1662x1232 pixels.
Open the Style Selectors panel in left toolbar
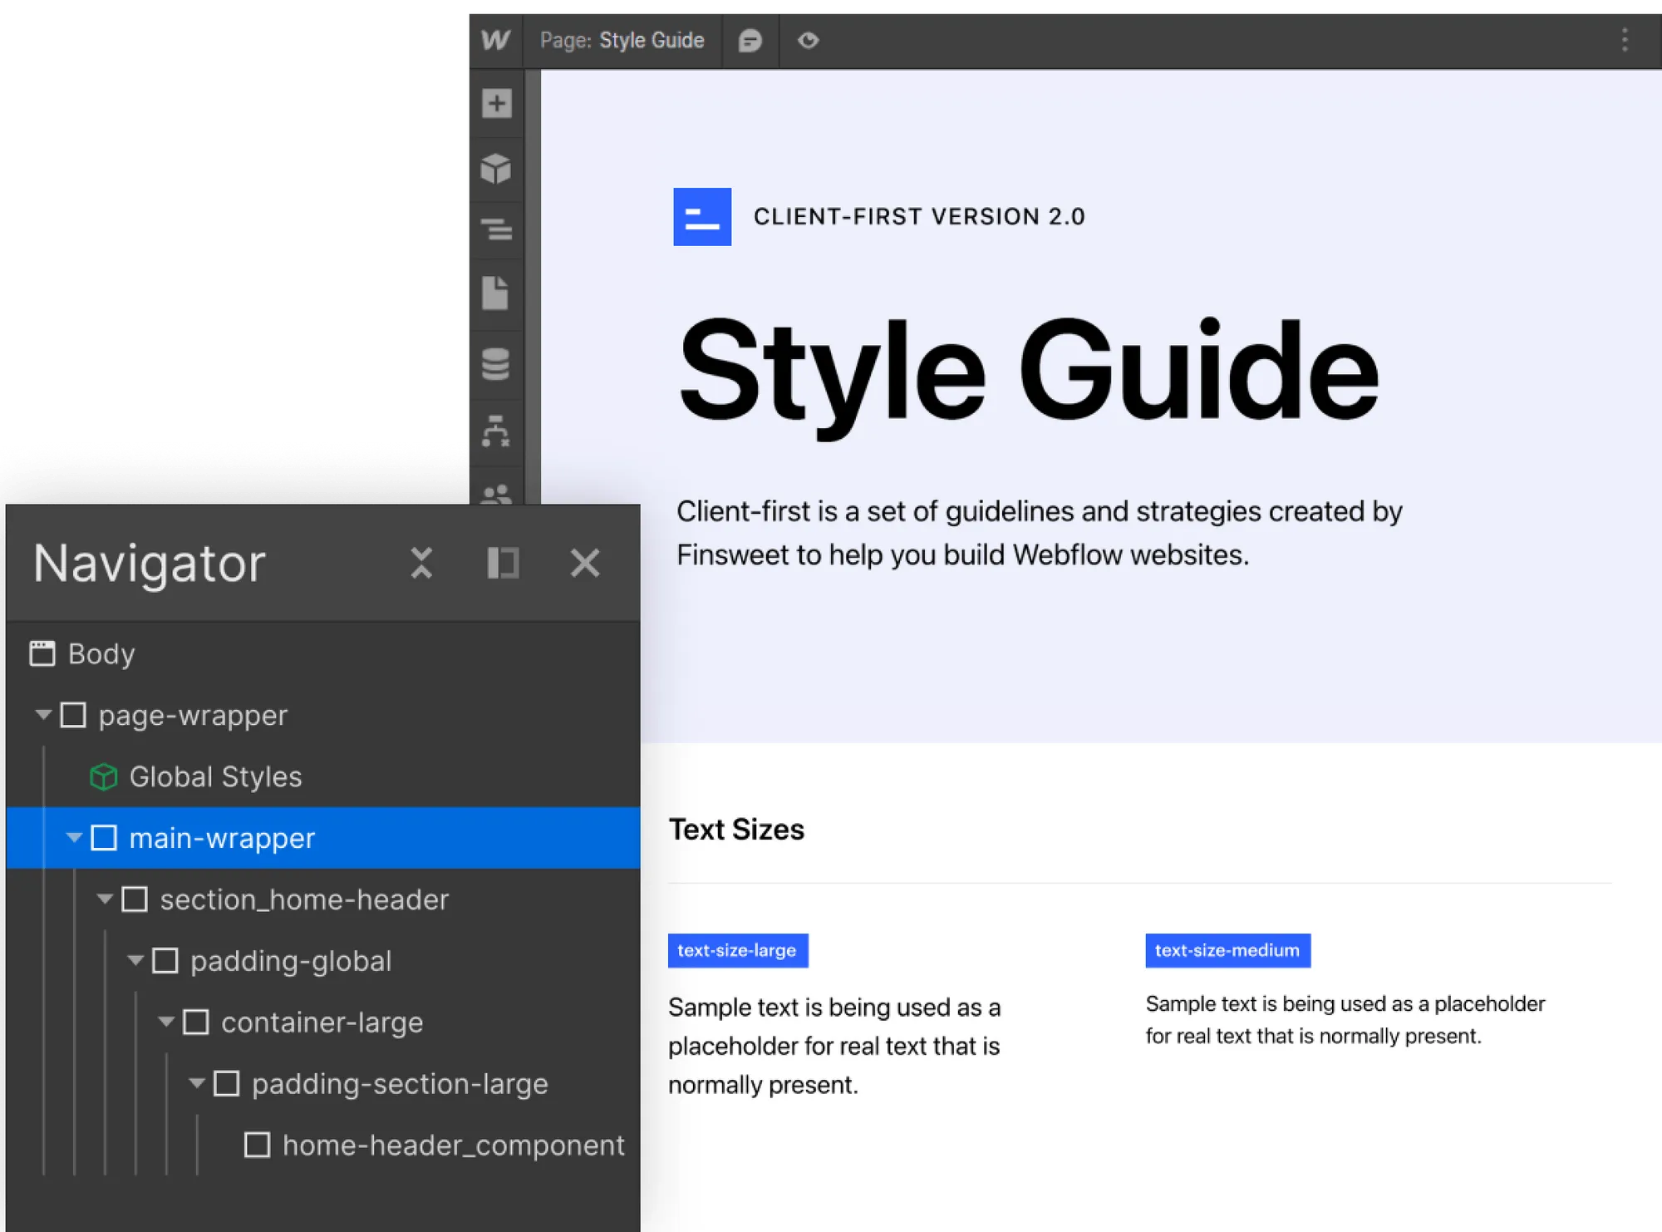(495, 232)
